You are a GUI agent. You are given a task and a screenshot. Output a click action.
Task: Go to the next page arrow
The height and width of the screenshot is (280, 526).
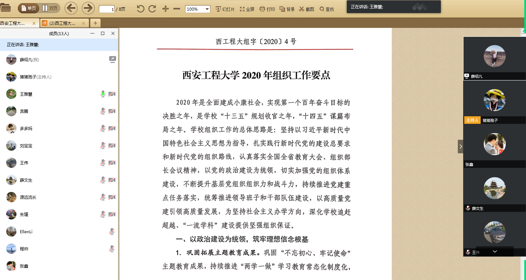[88, 8]
